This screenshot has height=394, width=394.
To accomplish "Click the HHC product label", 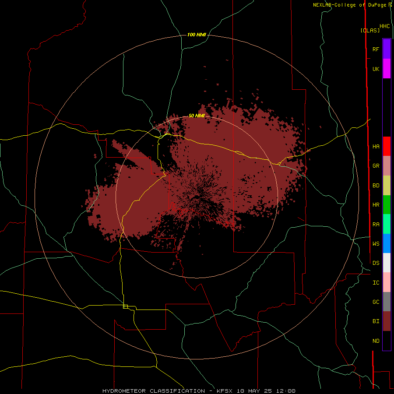I will [384, 26].
